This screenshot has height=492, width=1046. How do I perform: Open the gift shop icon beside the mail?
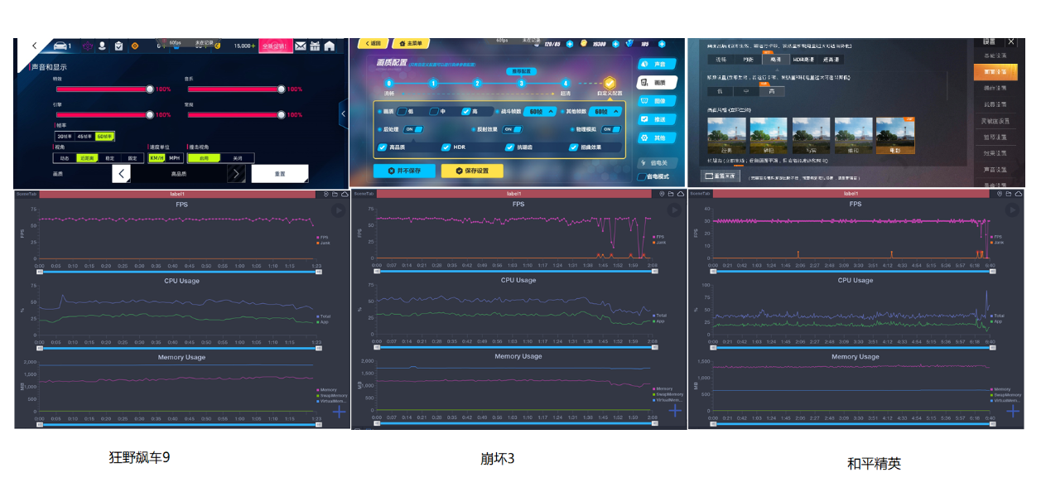pos(315,46)
